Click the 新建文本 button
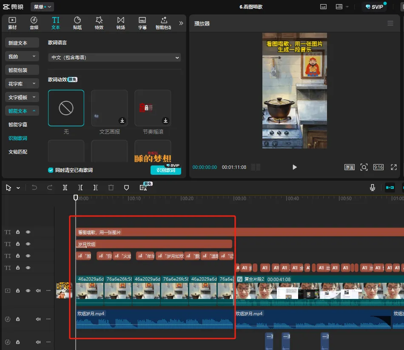404x350 pixels. pyautogui.click(x=22, y=43)
